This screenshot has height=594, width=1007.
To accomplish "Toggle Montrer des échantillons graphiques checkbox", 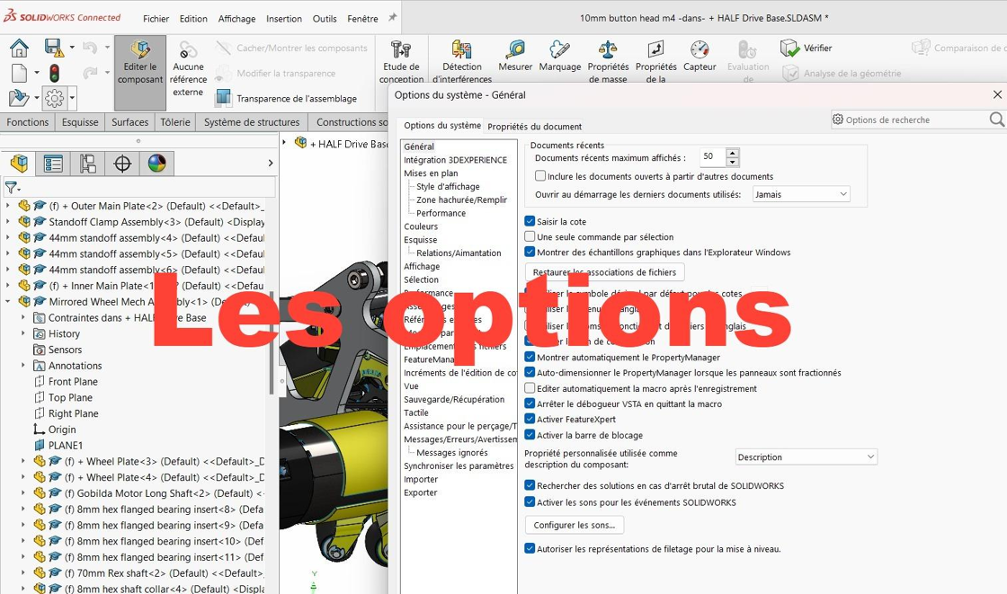I will click(530, 253).
